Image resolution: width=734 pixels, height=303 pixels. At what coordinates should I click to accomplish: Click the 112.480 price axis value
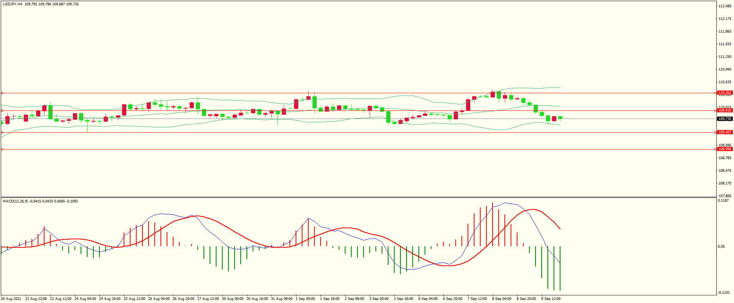(x=725, y=6)
